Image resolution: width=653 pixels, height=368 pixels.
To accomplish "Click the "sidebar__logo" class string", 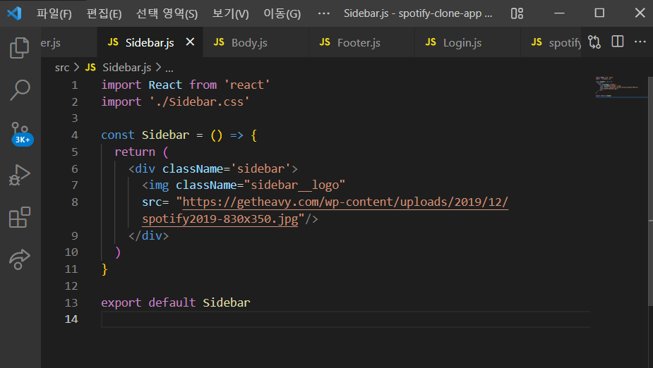I will point(295,185).
